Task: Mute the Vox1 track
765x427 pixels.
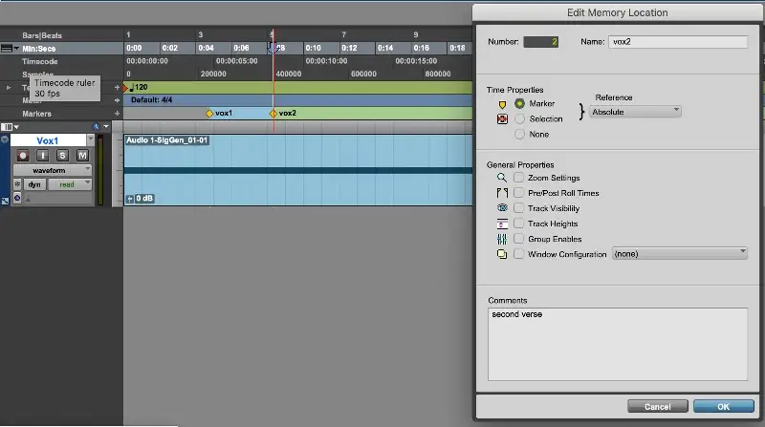Action: 81,156
